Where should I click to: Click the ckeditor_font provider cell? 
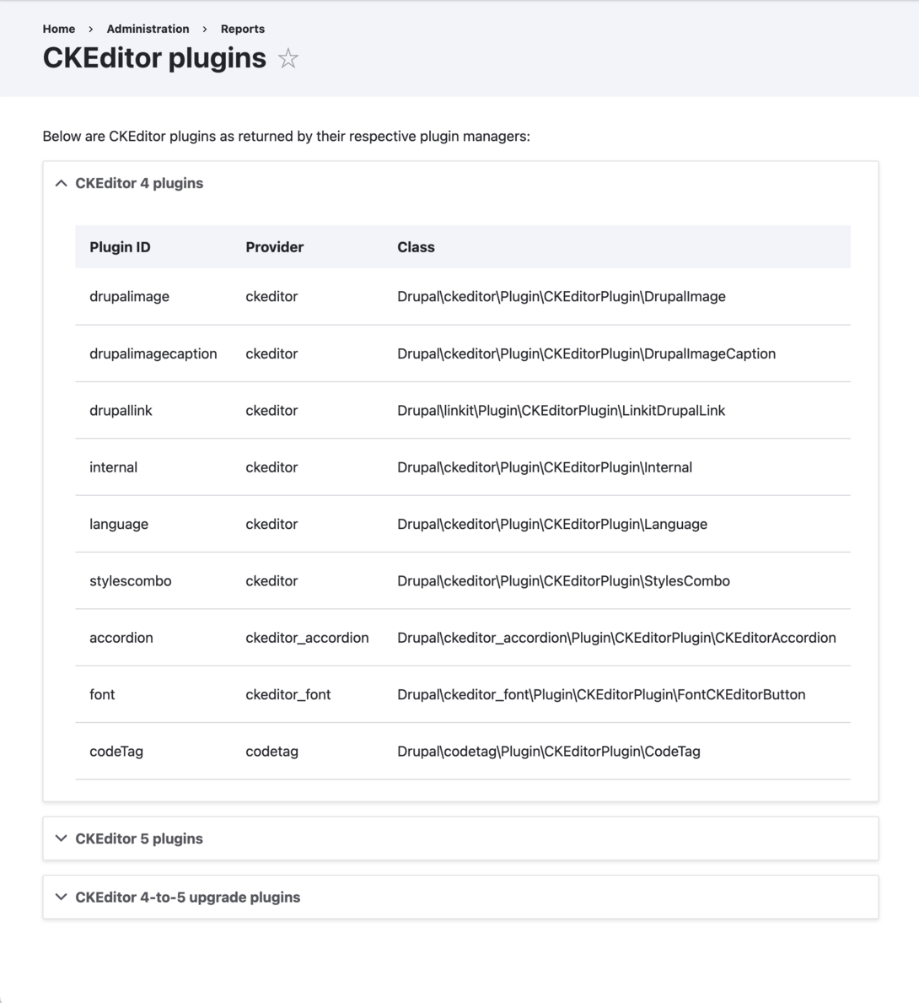coord(290,694)
